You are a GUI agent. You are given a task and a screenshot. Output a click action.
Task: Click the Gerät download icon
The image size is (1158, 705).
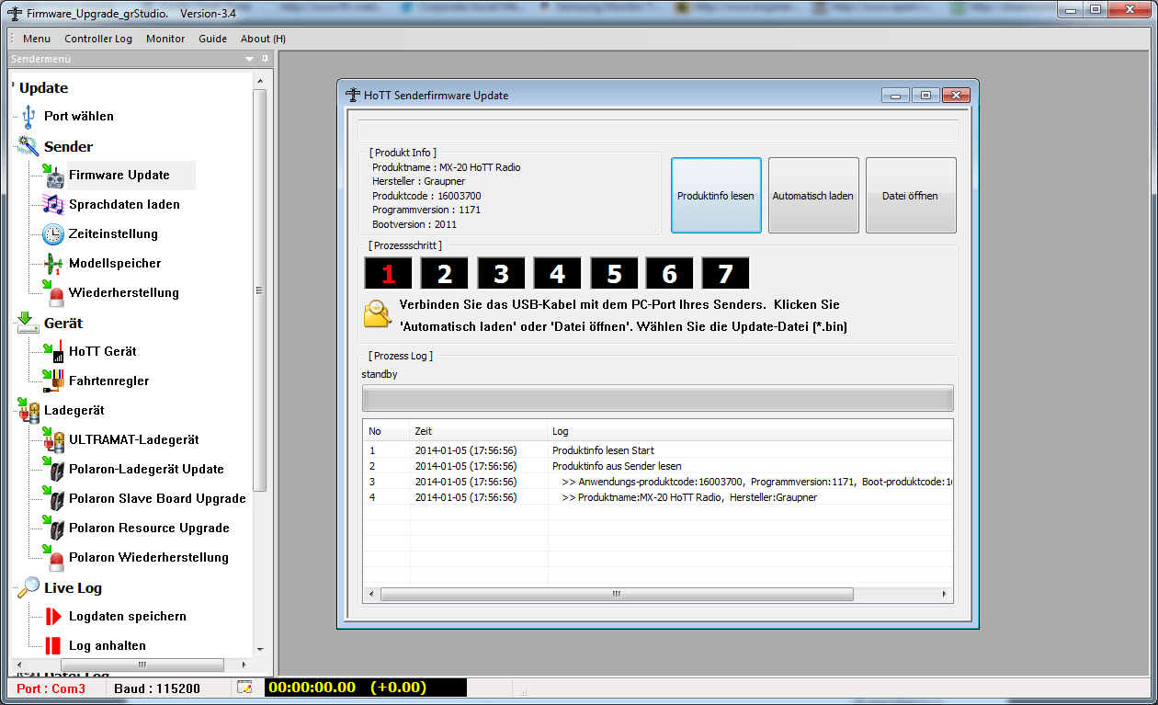coord(28,323)
